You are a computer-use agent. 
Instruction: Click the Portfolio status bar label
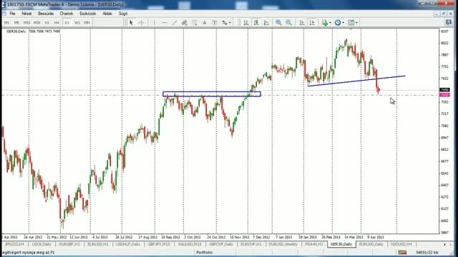tap(204, 252)
